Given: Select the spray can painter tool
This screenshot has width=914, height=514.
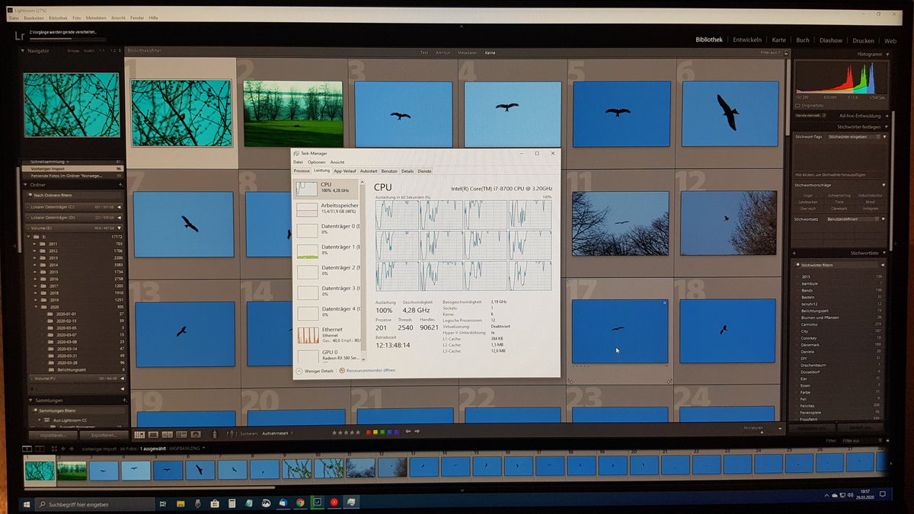Looking at the screenshot, I should click(215, 435).
